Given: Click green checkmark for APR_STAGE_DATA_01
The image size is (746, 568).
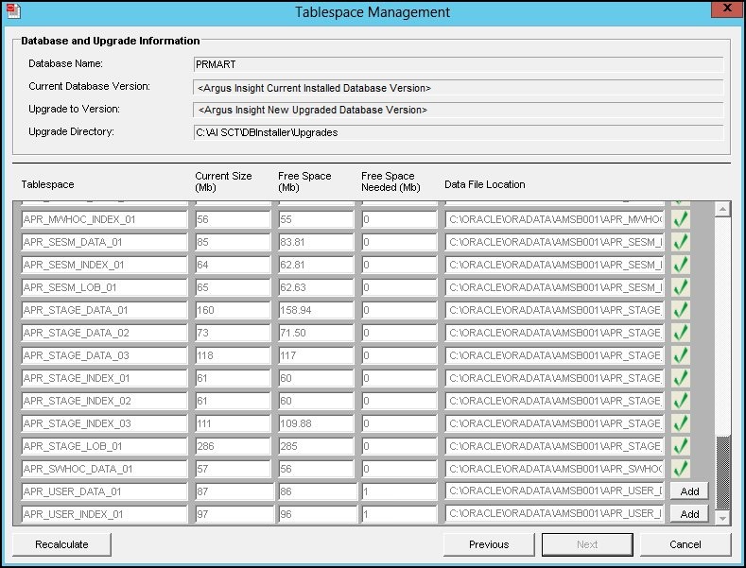Looking at the screenshot, I should click(x=681, y=310).
